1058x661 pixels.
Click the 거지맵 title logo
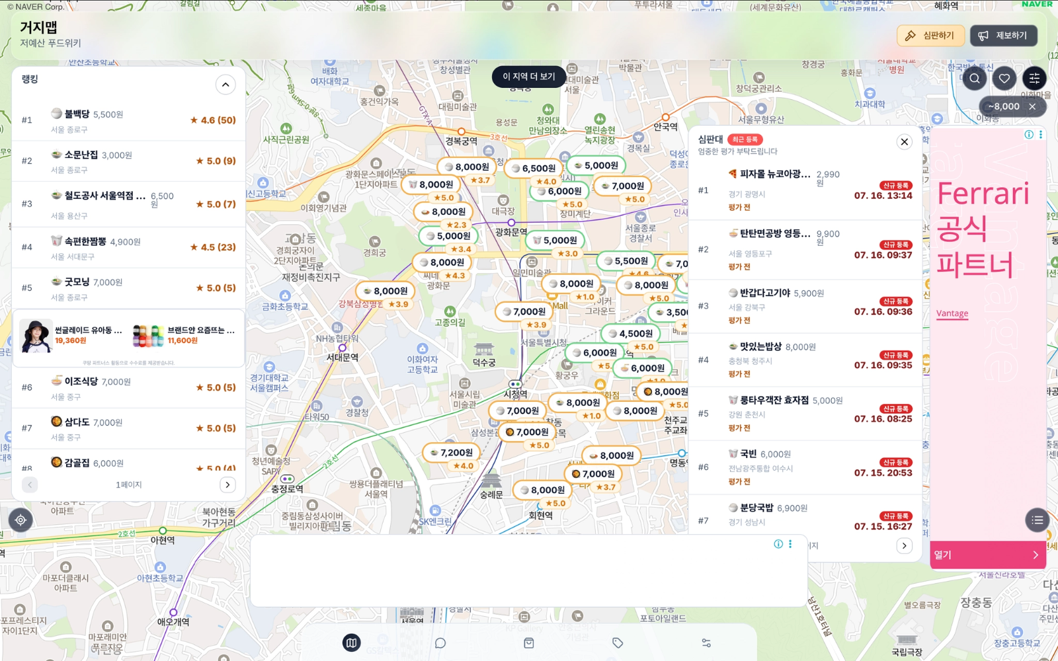pyautogui.click(x=38, y=28)
